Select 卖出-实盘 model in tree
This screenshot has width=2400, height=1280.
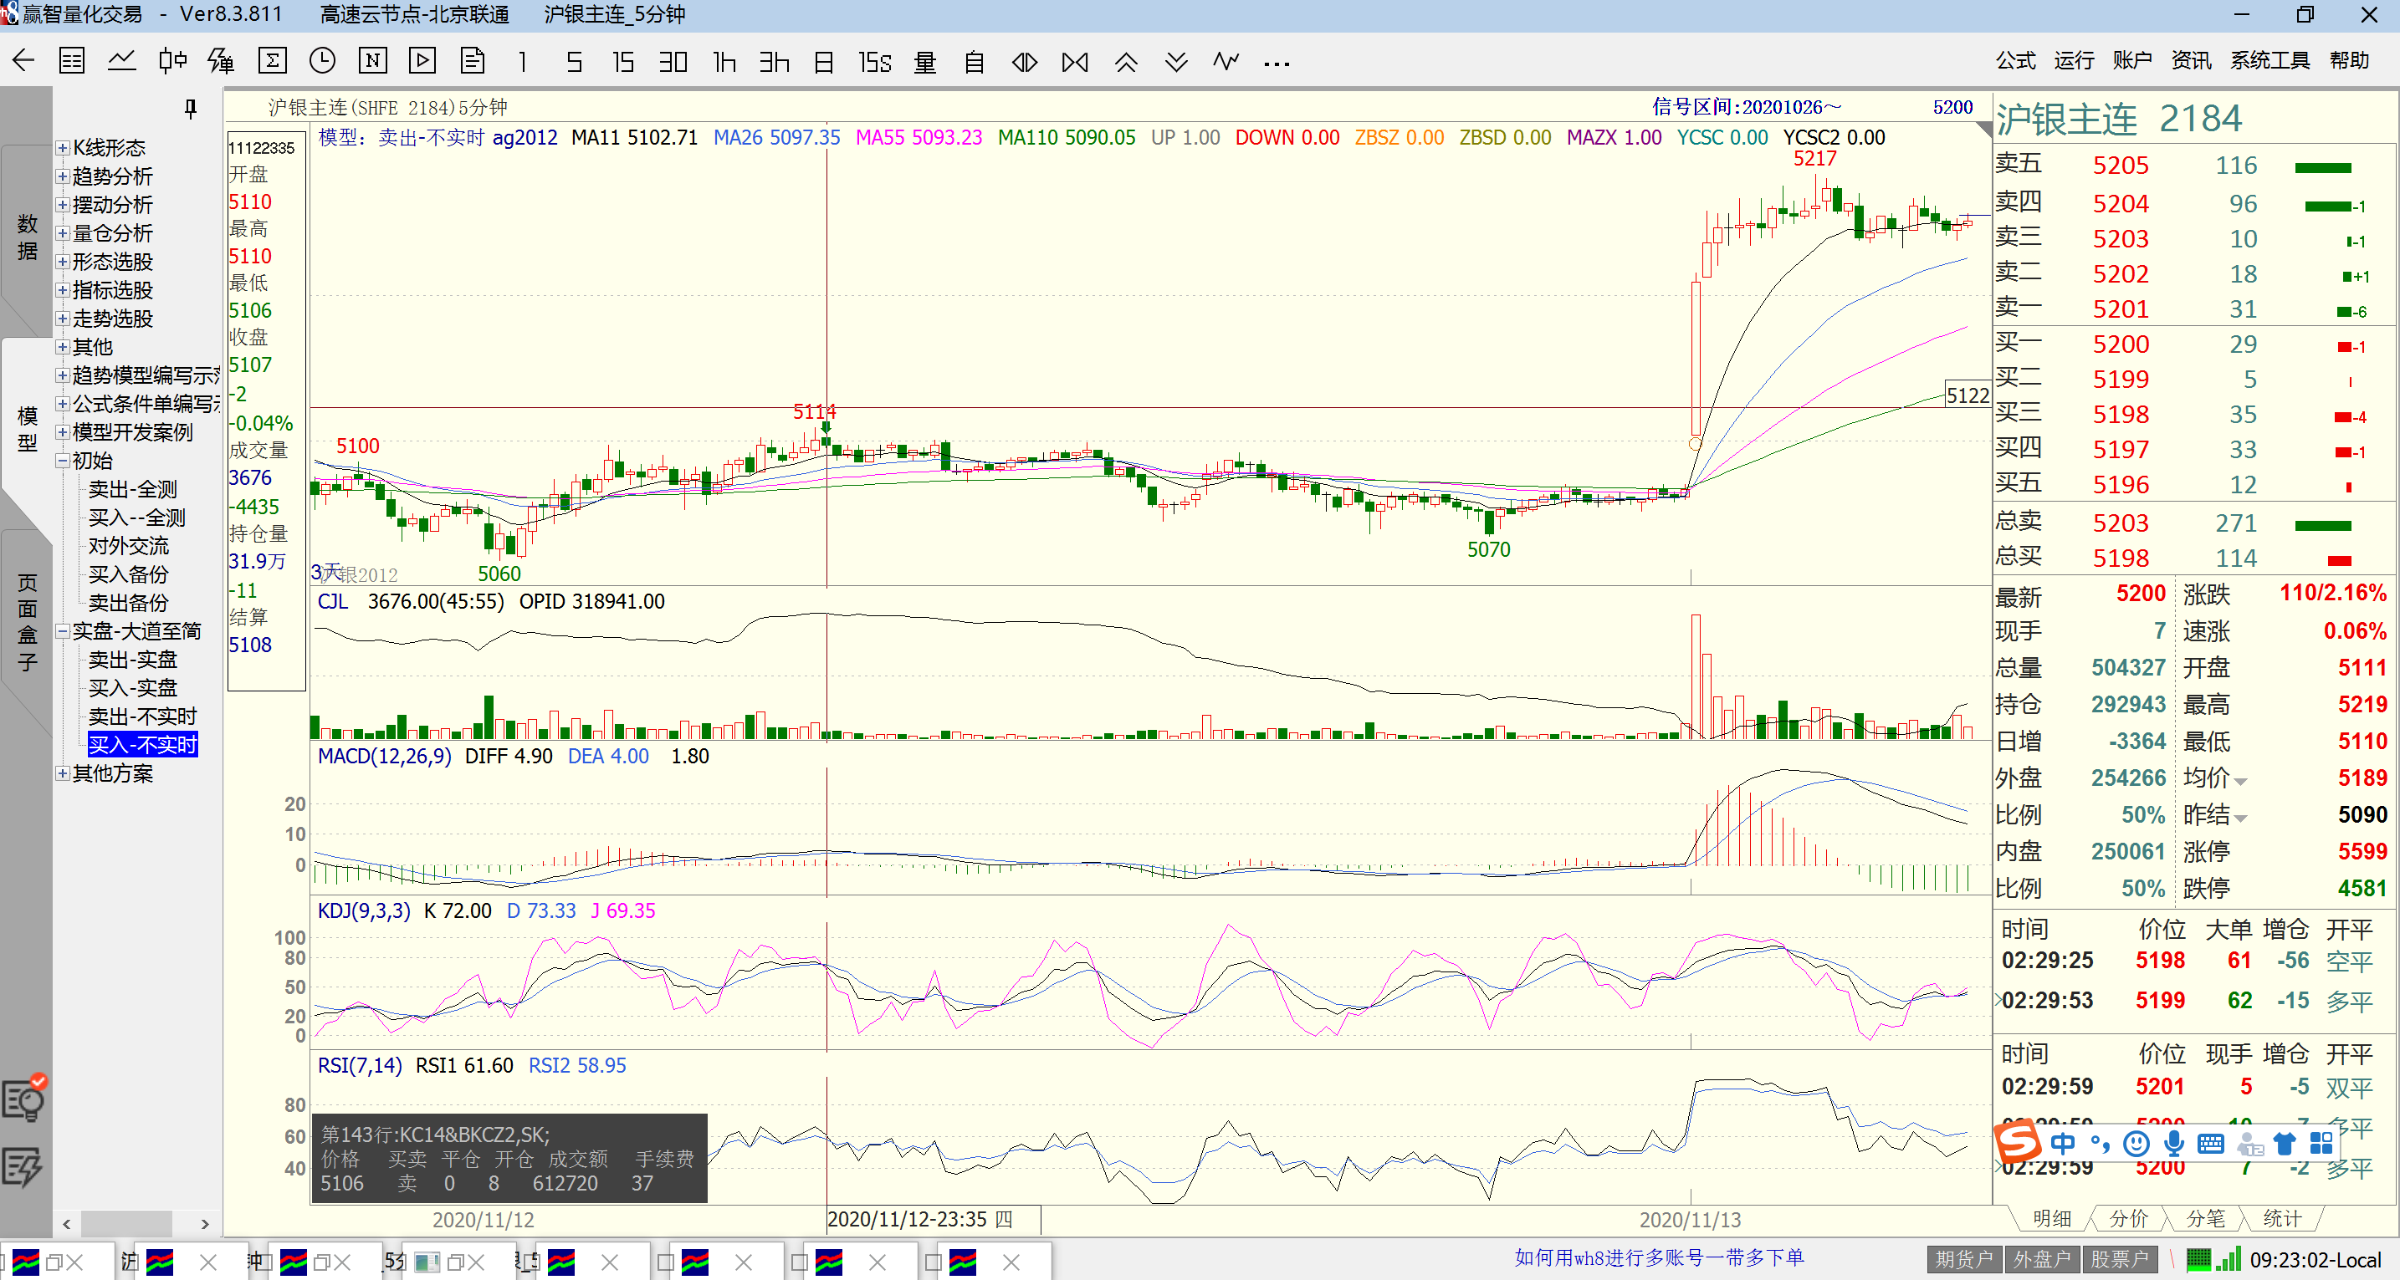[132, 660]
